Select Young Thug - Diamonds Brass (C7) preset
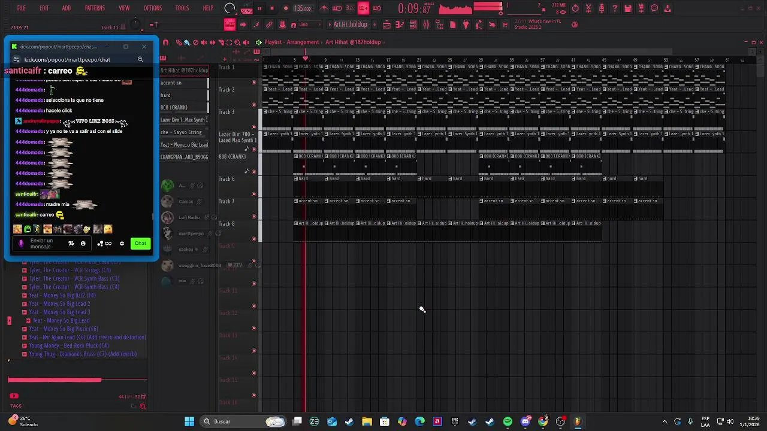 point(83,354)
